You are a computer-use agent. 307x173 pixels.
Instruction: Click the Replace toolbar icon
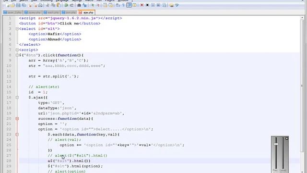(x=84, y=5)
